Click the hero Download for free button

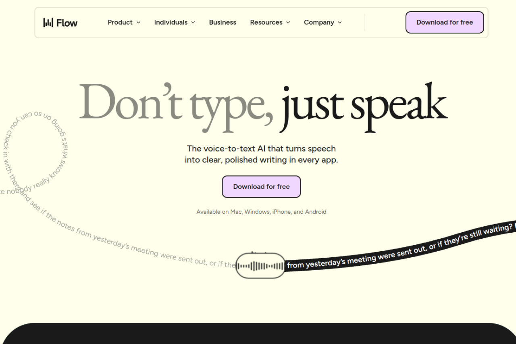point(261,187)
